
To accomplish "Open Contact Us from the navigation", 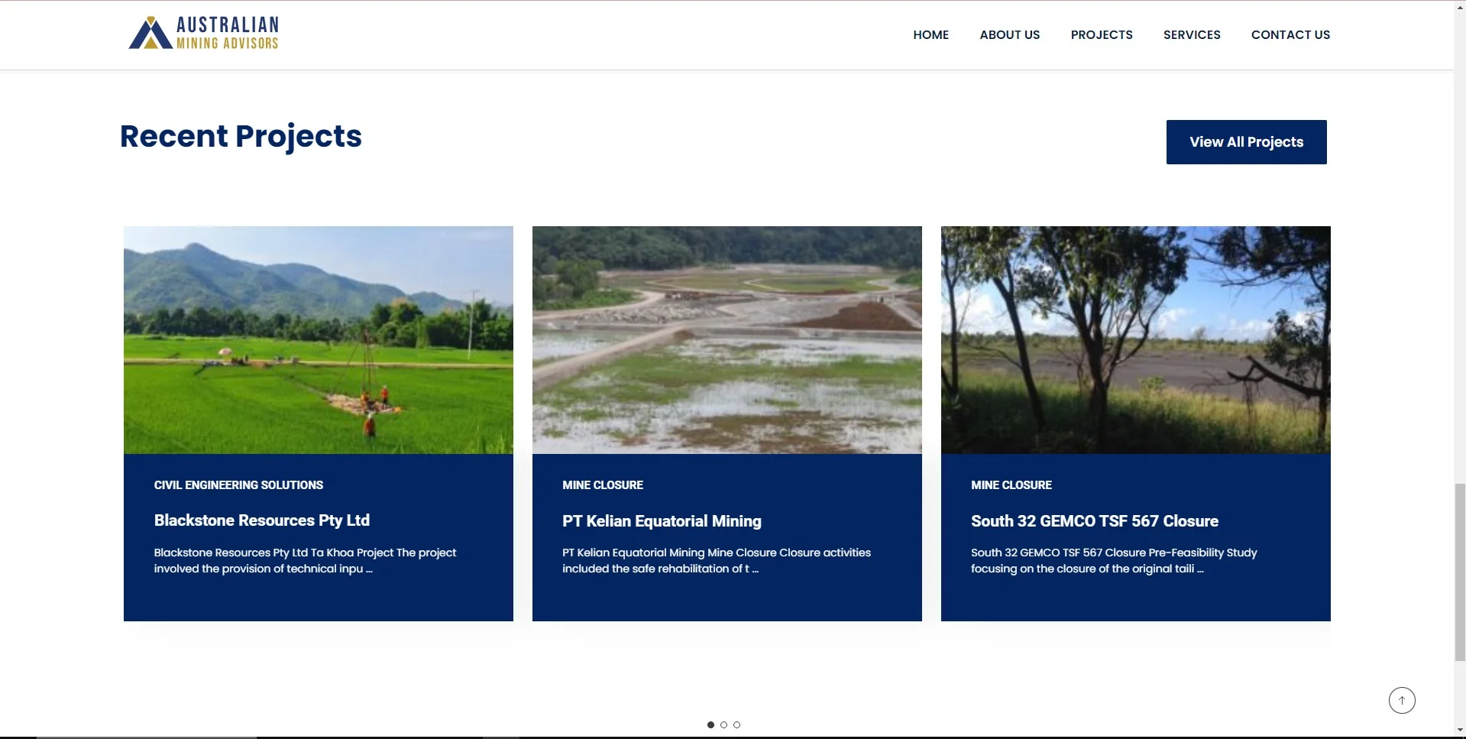I will 1290,34.
